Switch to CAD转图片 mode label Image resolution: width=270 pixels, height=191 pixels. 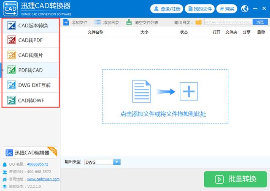pos(30,55)
